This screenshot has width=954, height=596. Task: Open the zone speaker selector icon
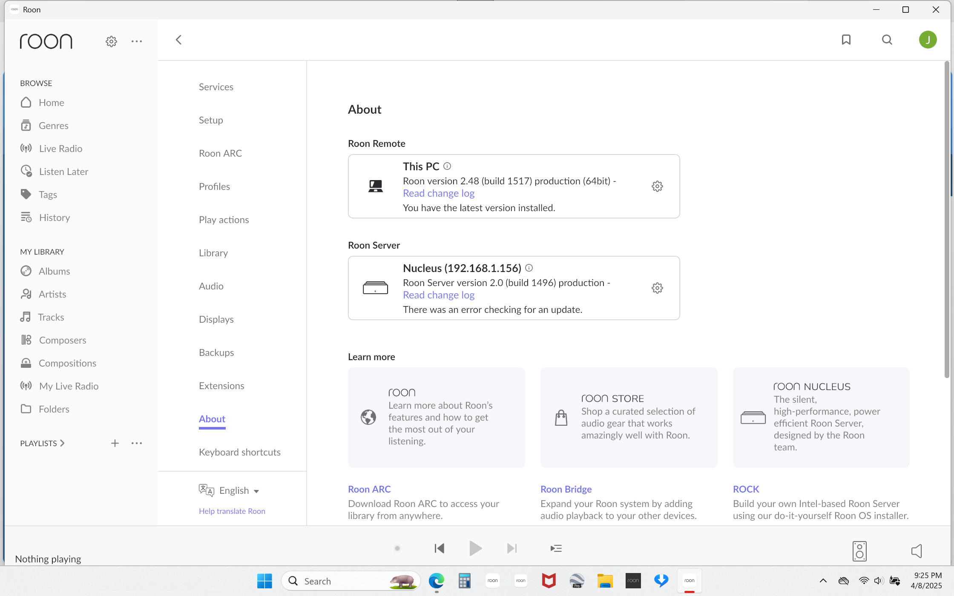click(859, 551)
